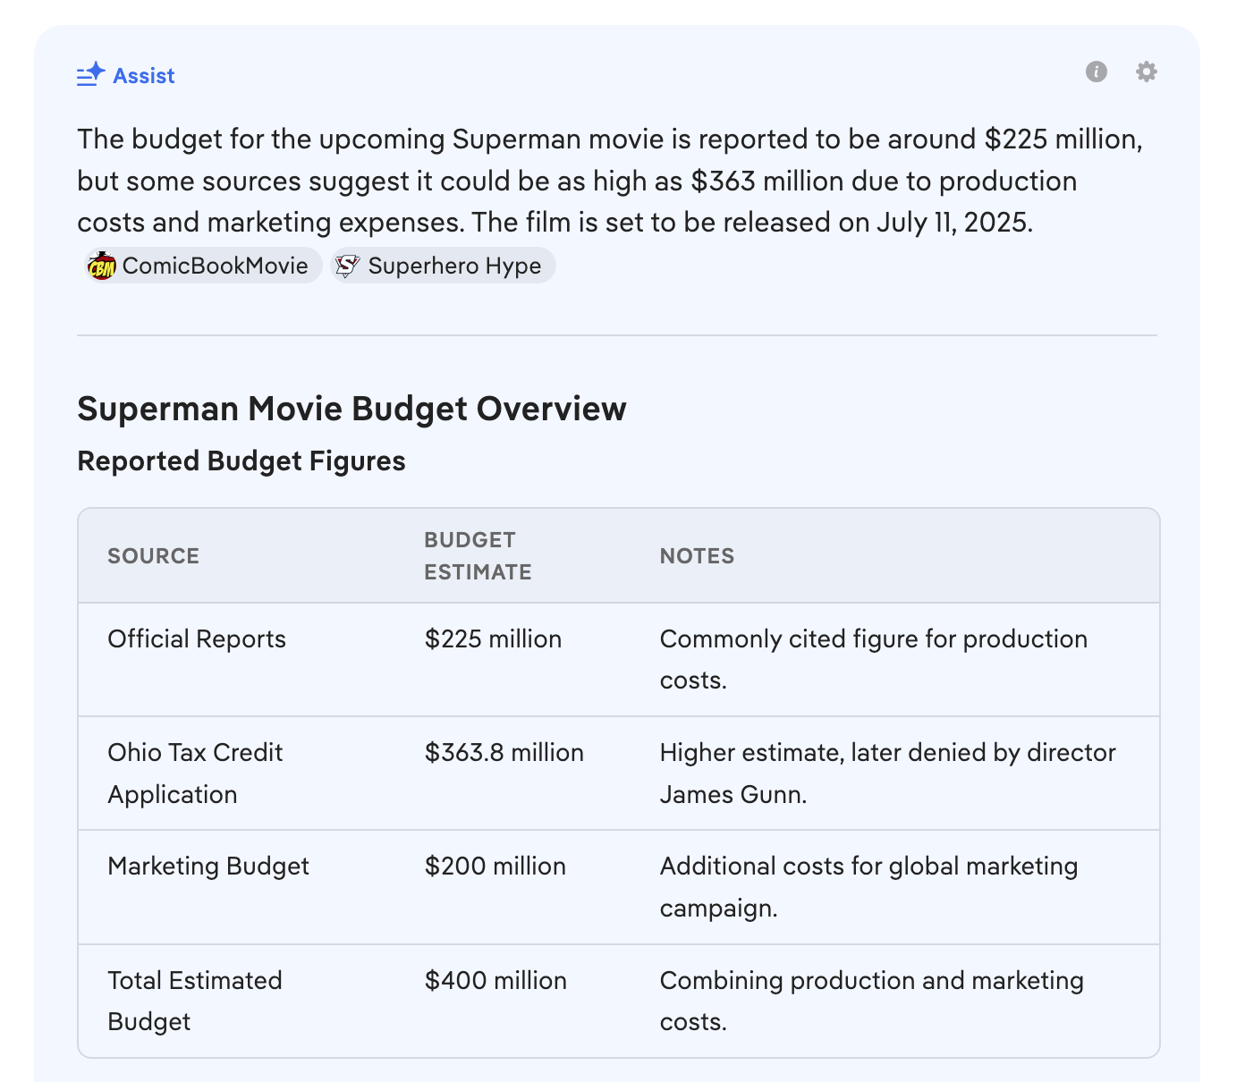The width and height of the screenshot is (1245, 1082).
Task: Click the Reported Budget Figures subheading
Action: 241,461
